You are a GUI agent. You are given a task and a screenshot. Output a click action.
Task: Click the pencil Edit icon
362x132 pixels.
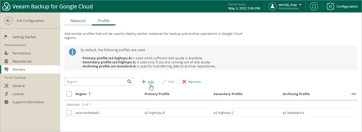pos(164,82)
